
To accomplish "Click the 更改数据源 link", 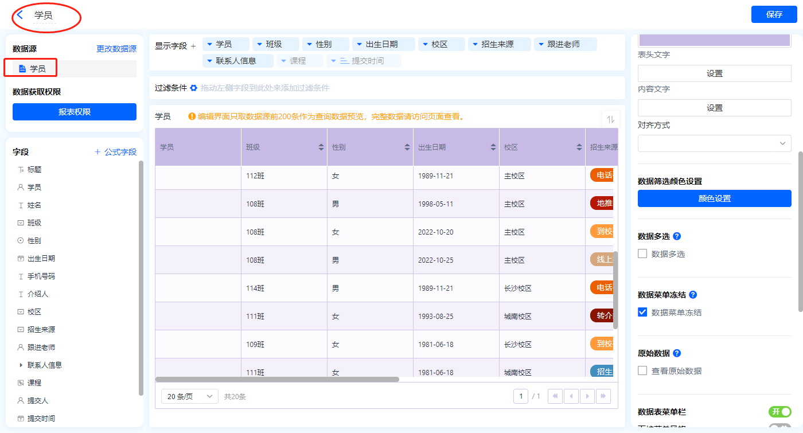I will click(116, 49).
